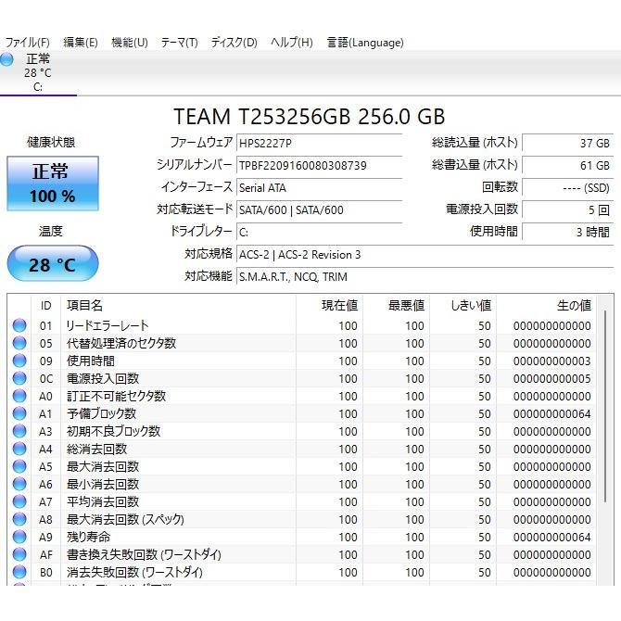Open the 機能(U) menu
This screenshot has width=621, height=621.
tap(130, 42)
